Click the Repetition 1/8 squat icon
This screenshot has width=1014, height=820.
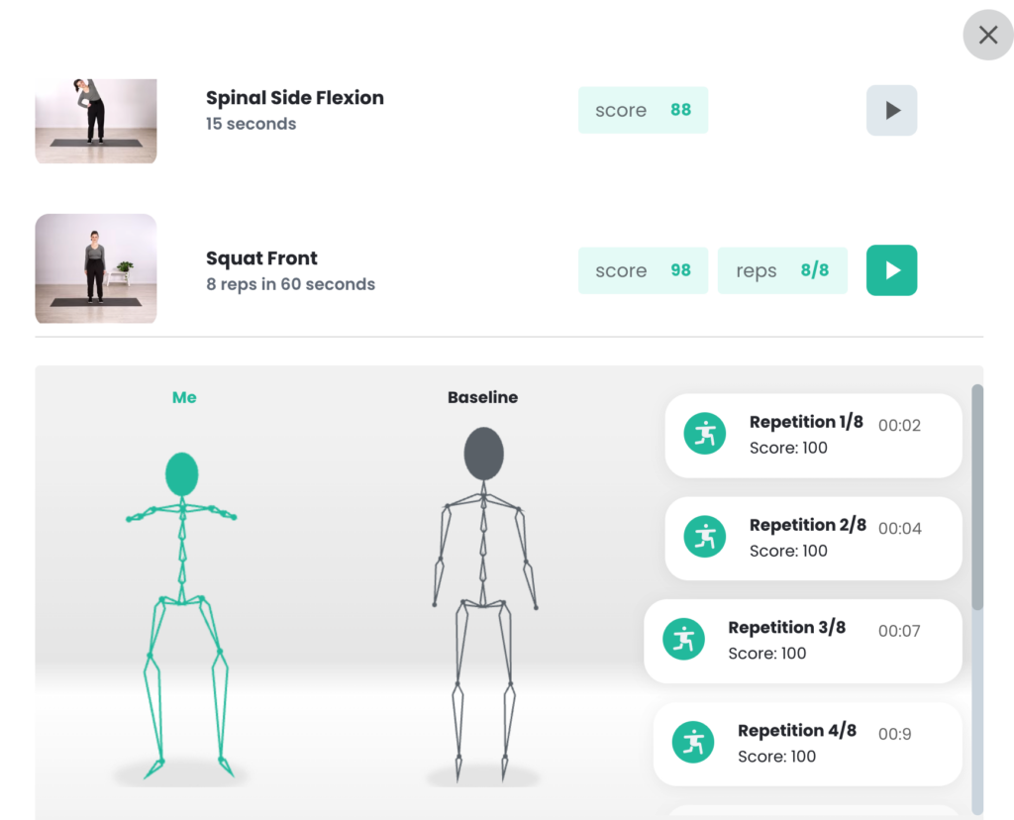[704, 434]
